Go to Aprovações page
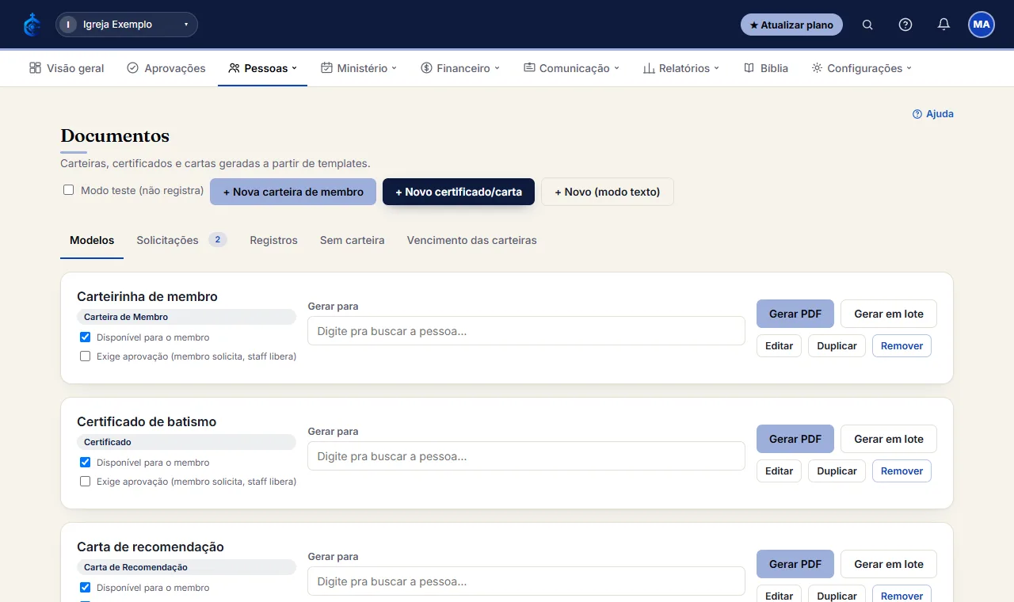This screenshot has width=1014, height=602. tap(166, 68)
